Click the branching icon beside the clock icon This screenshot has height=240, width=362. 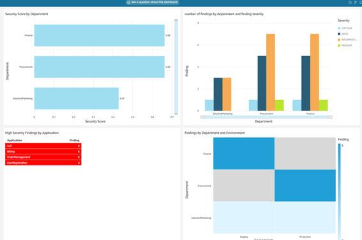pyautogui.click(x=356, y=3)
